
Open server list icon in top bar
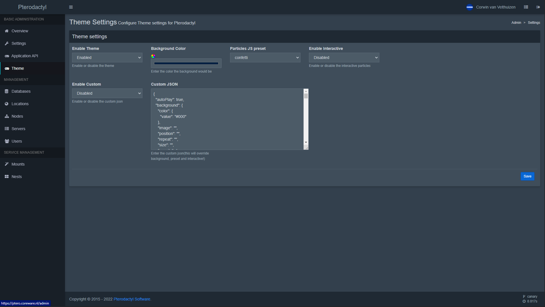point(526,7)
